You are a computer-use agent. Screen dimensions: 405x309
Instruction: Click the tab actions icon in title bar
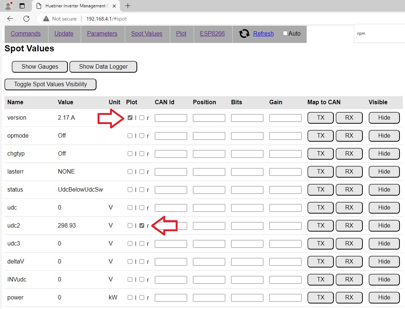point(22,6)
